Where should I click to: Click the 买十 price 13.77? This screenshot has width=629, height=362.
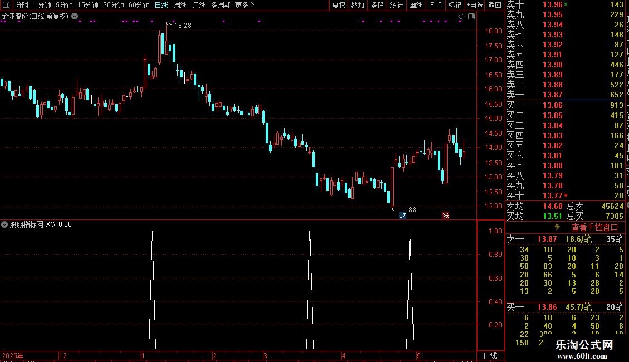(x=552, y=195)
